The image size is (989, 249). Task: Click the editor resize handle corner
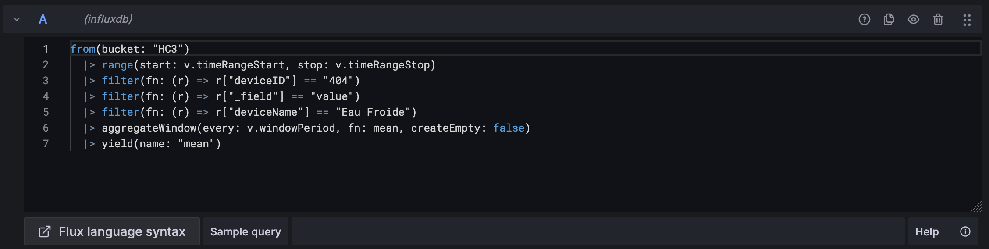(x=976, y=206)
